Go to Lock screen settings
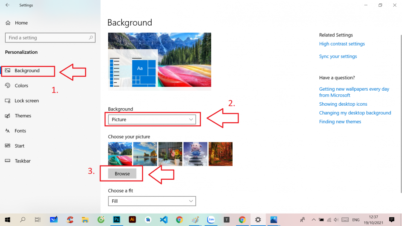 [x=26, y=101]
